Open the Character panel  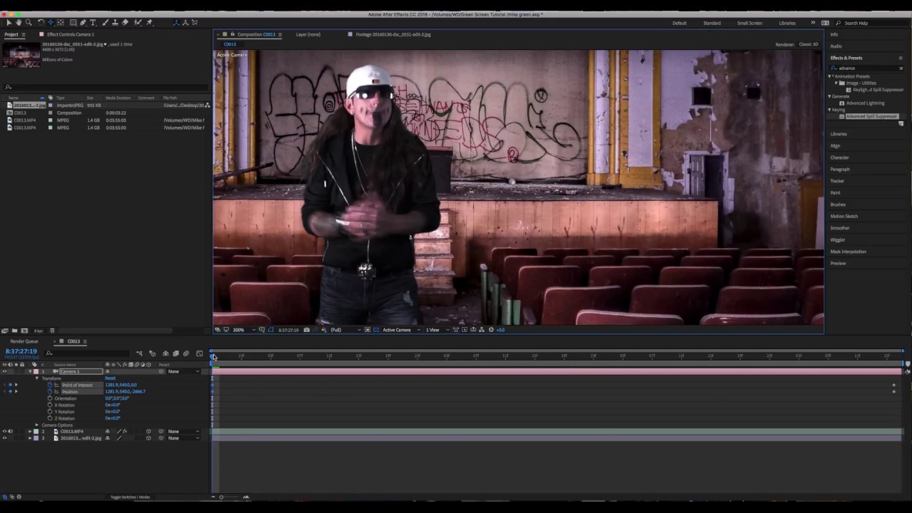(839, 157)
